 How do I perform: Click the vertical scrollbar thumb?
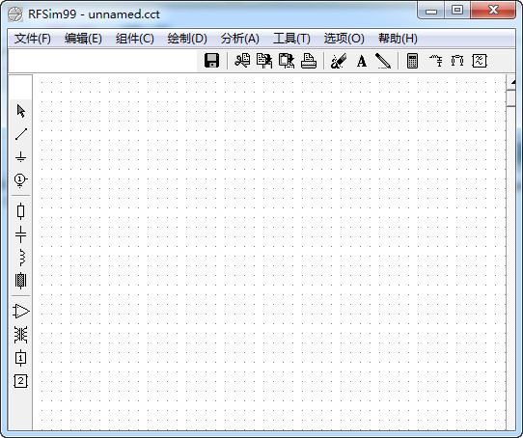pyautogui.click(x=511, y=98)
